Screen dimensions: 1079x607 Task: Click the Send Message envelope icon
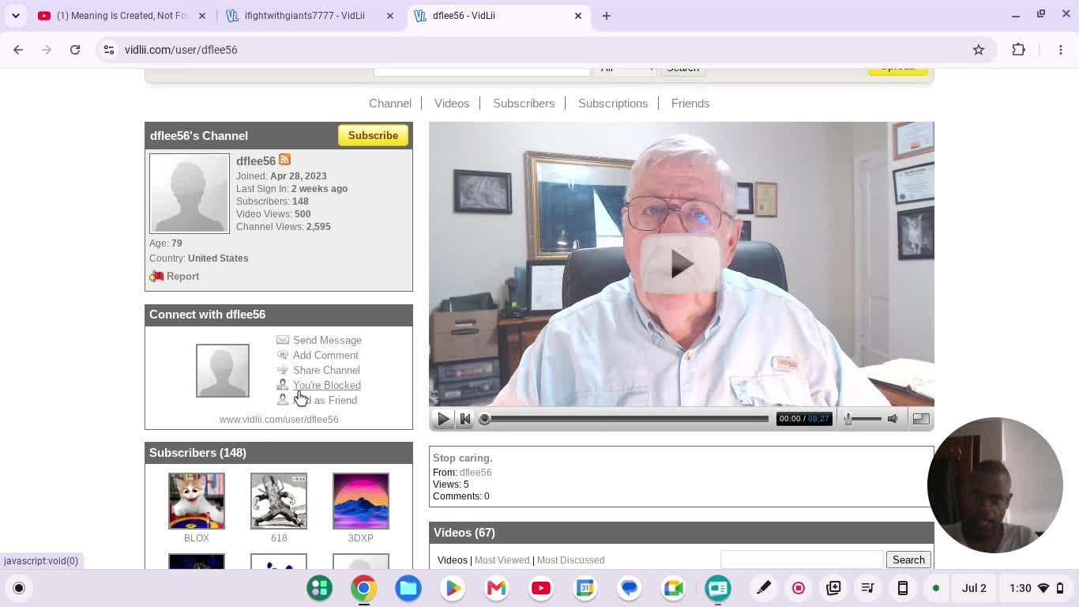pyautogui.click(x=283, y=340)
